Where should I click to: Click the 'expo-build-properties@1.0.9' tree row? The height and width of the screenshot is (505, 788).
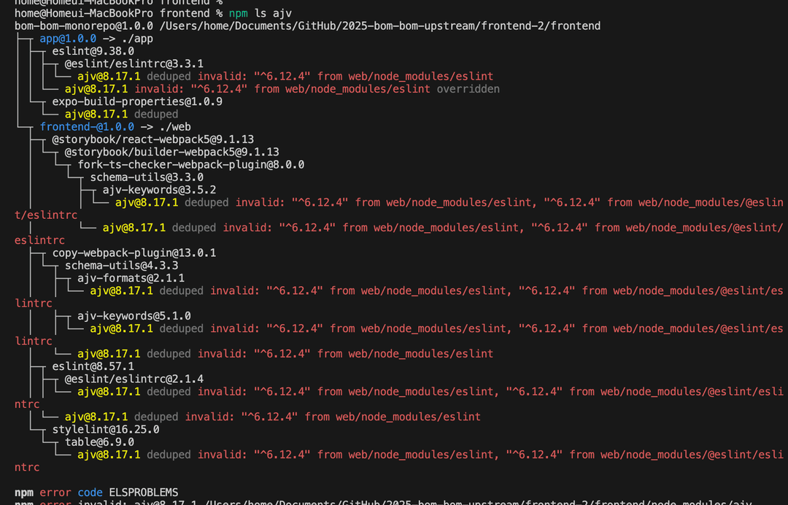click(x=137, y=101)
